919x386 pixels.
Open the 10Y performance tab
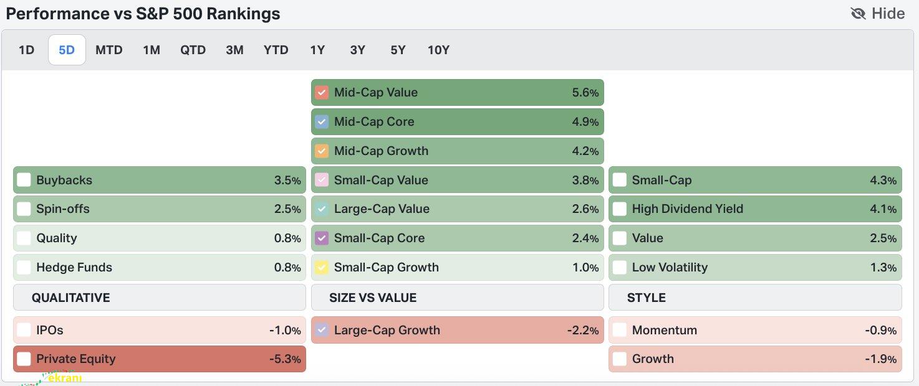tap(438, 50)
